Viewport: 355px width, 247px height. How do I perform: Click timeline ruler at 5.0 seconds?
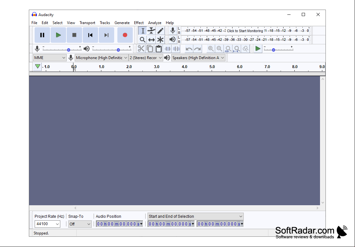point(212,67)
